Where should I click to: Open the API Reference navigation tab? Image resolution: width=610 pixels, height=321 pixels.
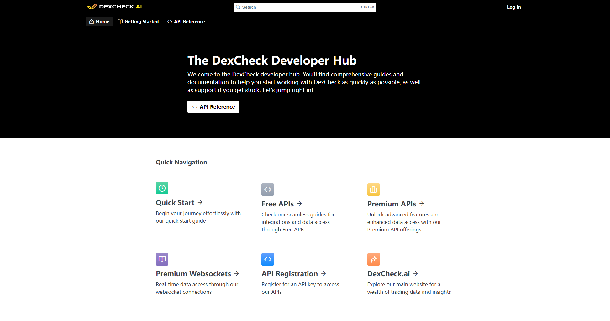coord(186,22)
